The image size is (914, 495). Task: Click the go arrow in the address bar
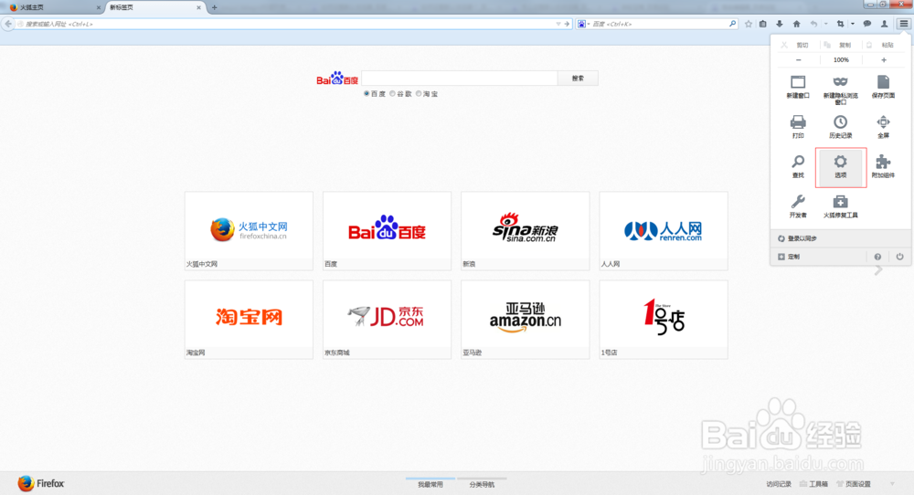pos(567,24)
